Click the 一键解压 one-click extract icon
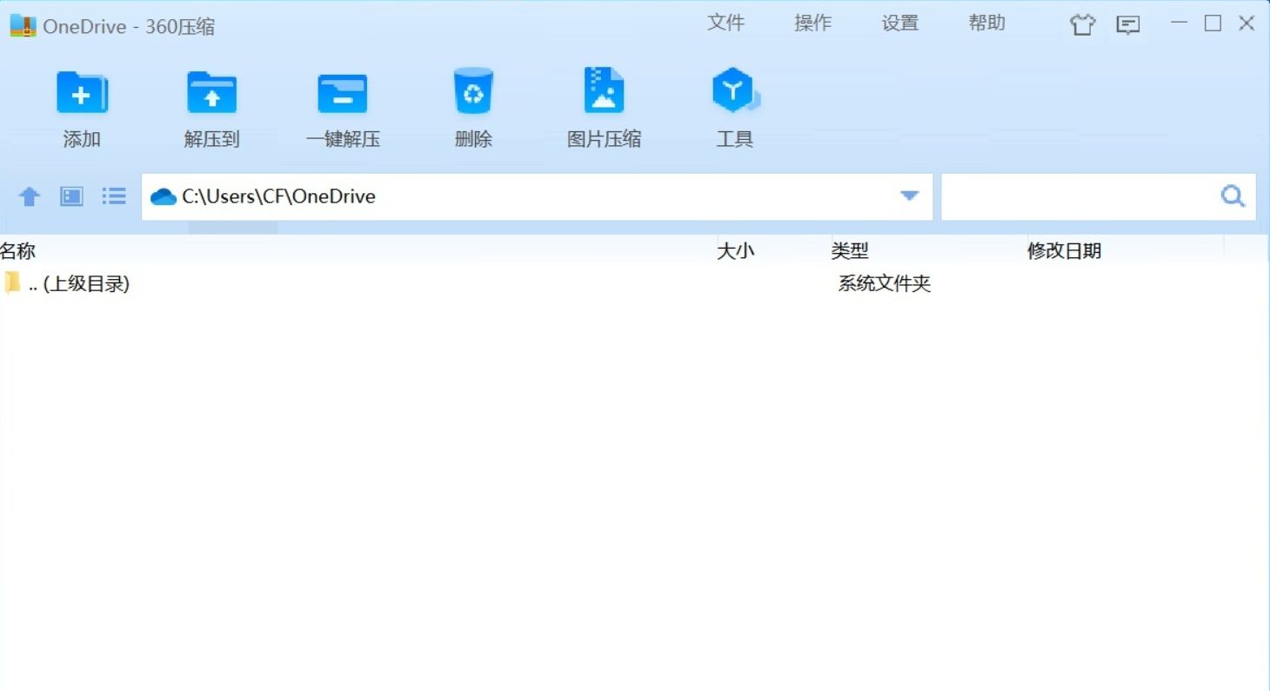This screenshot has height=691, width=1270. pos(343,104)
